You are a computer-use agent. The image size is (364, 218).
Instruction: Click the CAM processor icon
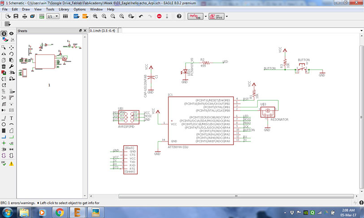tap(32, 16)
